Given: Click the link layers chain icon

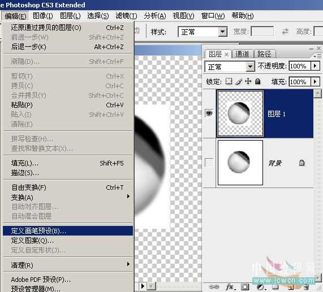Looking at the screenshot, I should click(214, 287).
